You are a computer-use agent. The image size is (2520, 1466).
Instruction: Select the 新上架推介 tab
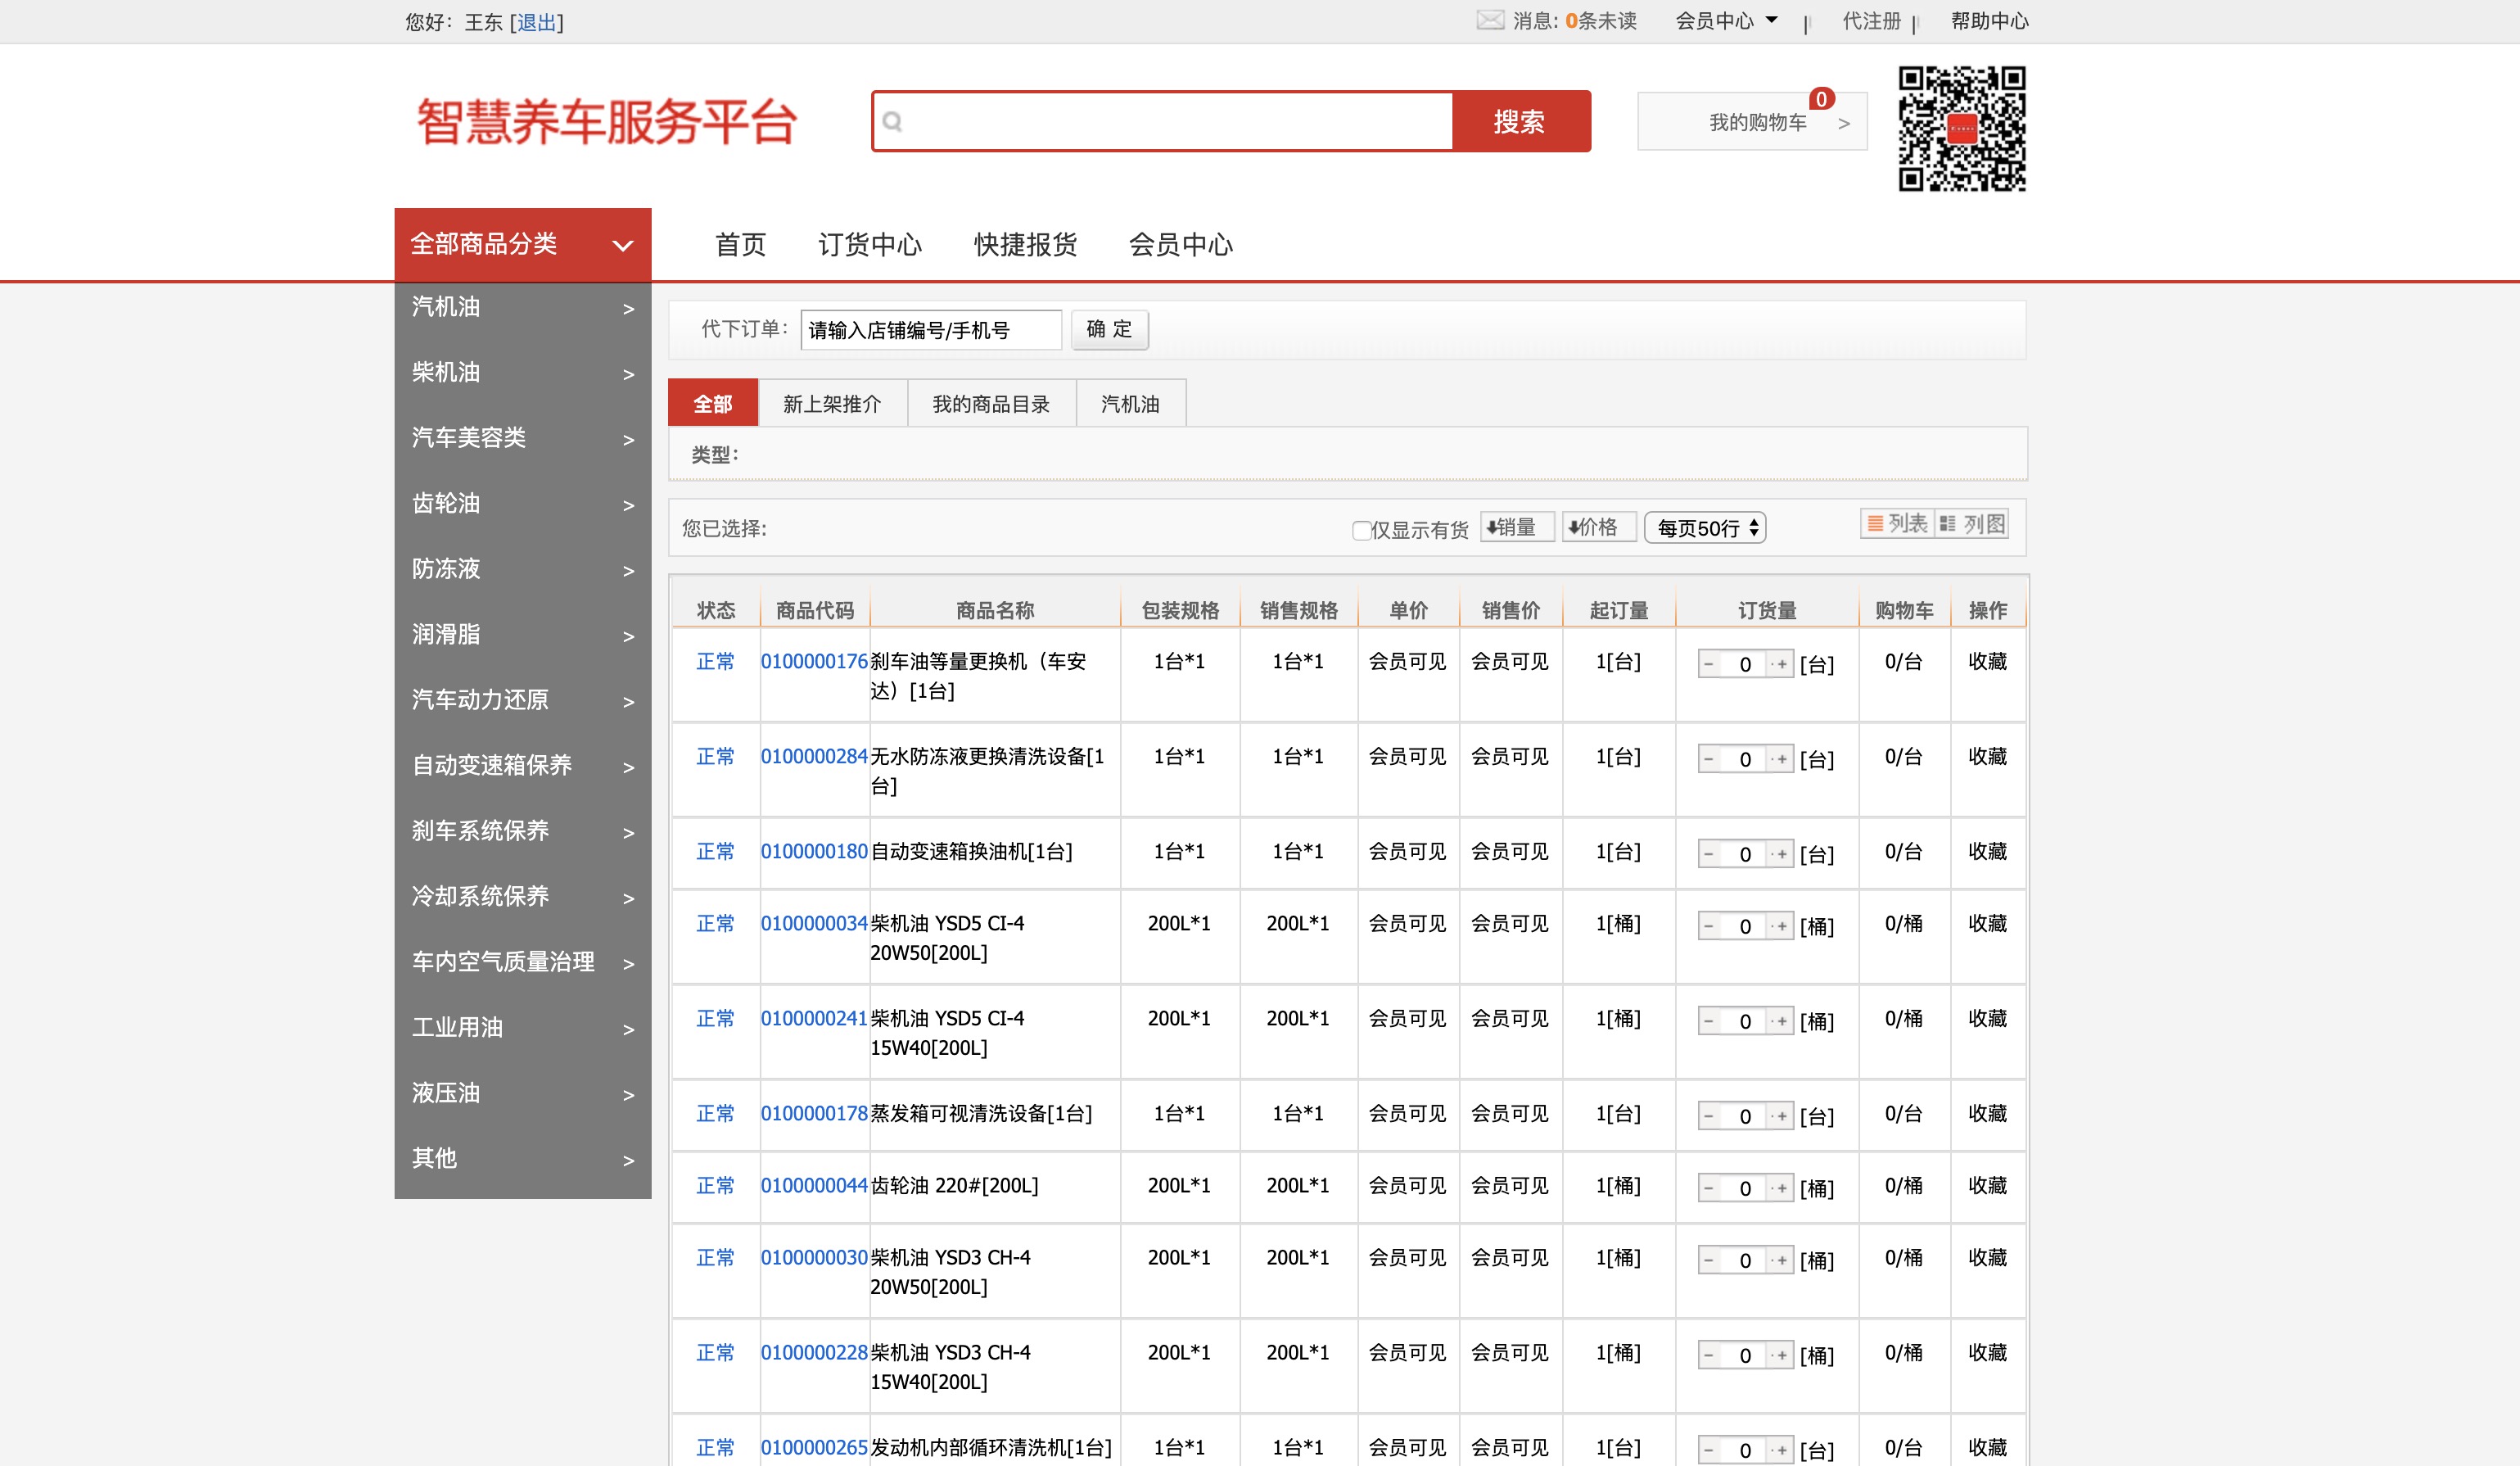[x=832, y=403]
